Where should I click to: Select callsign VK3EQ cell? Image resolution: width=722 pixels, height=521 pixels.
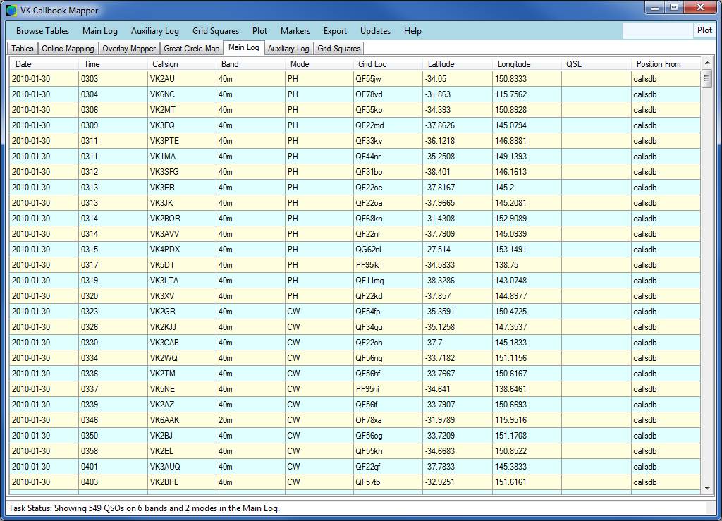182,125
